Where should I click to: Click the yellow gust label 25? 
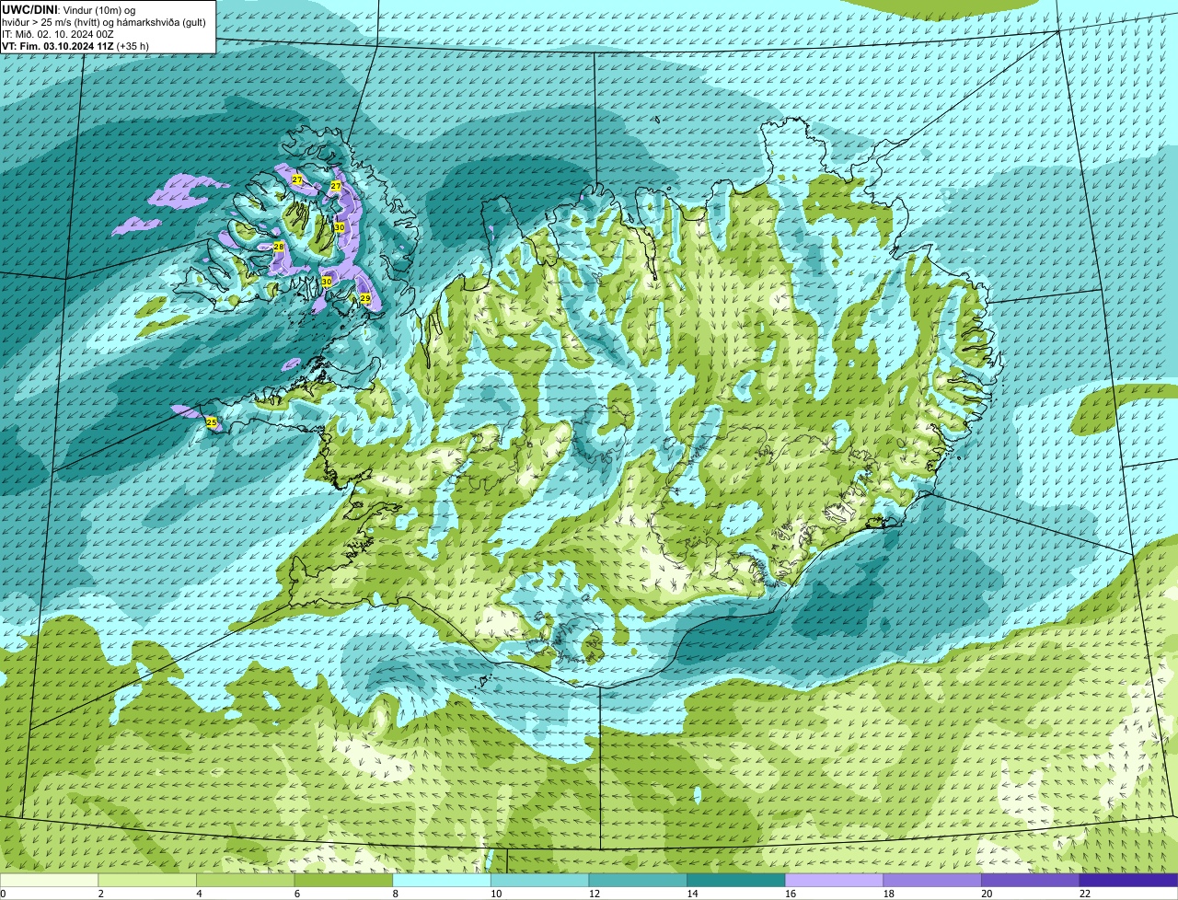click(x=212, y=422)
